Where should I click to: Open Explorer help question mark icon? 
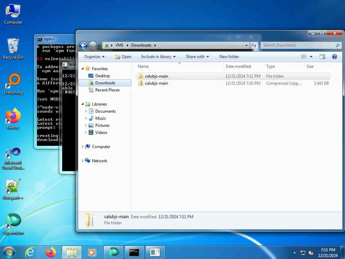pyautogui.click(x=335, y=57)
